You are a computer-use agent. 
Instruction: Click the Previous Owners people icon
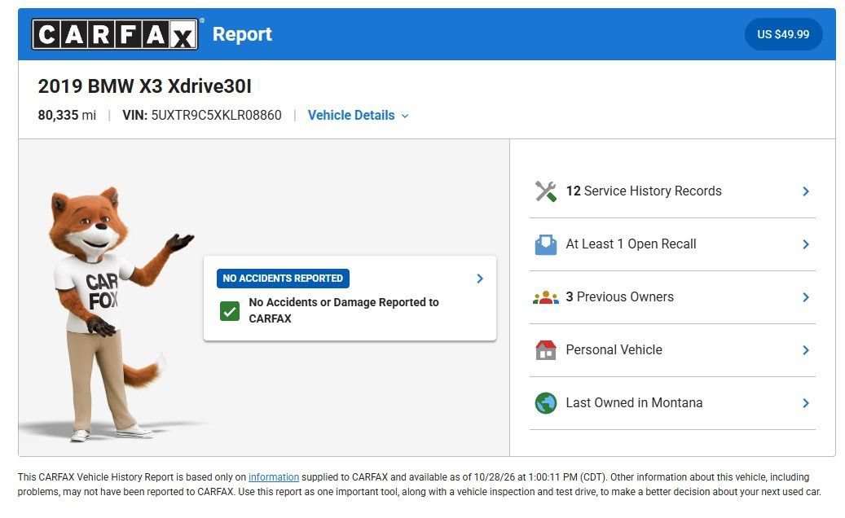pos(545,297)
